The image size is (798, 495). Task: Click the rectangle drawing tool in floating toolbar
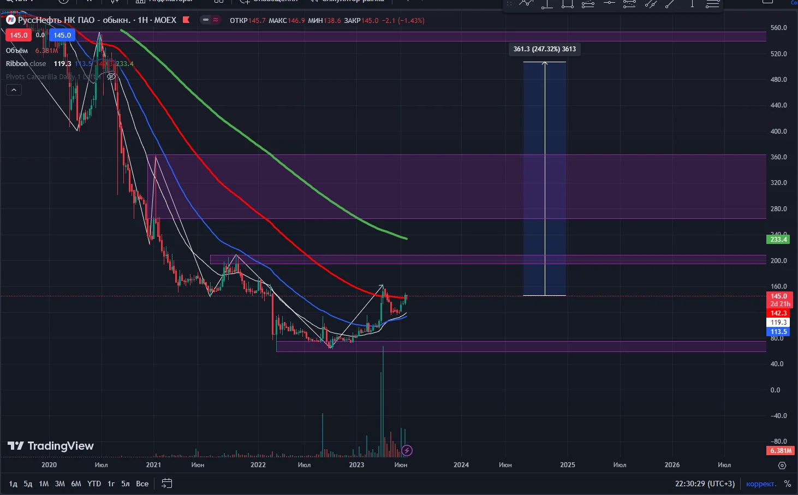(x=568, y=4)
